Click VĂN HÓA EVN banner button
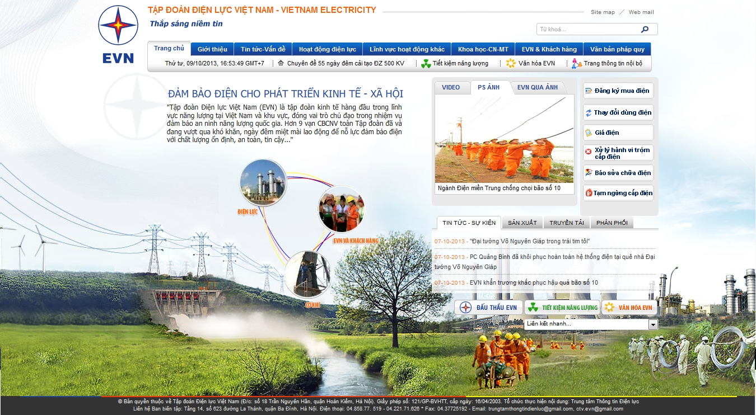756x415 pixels. coord(629,308)
